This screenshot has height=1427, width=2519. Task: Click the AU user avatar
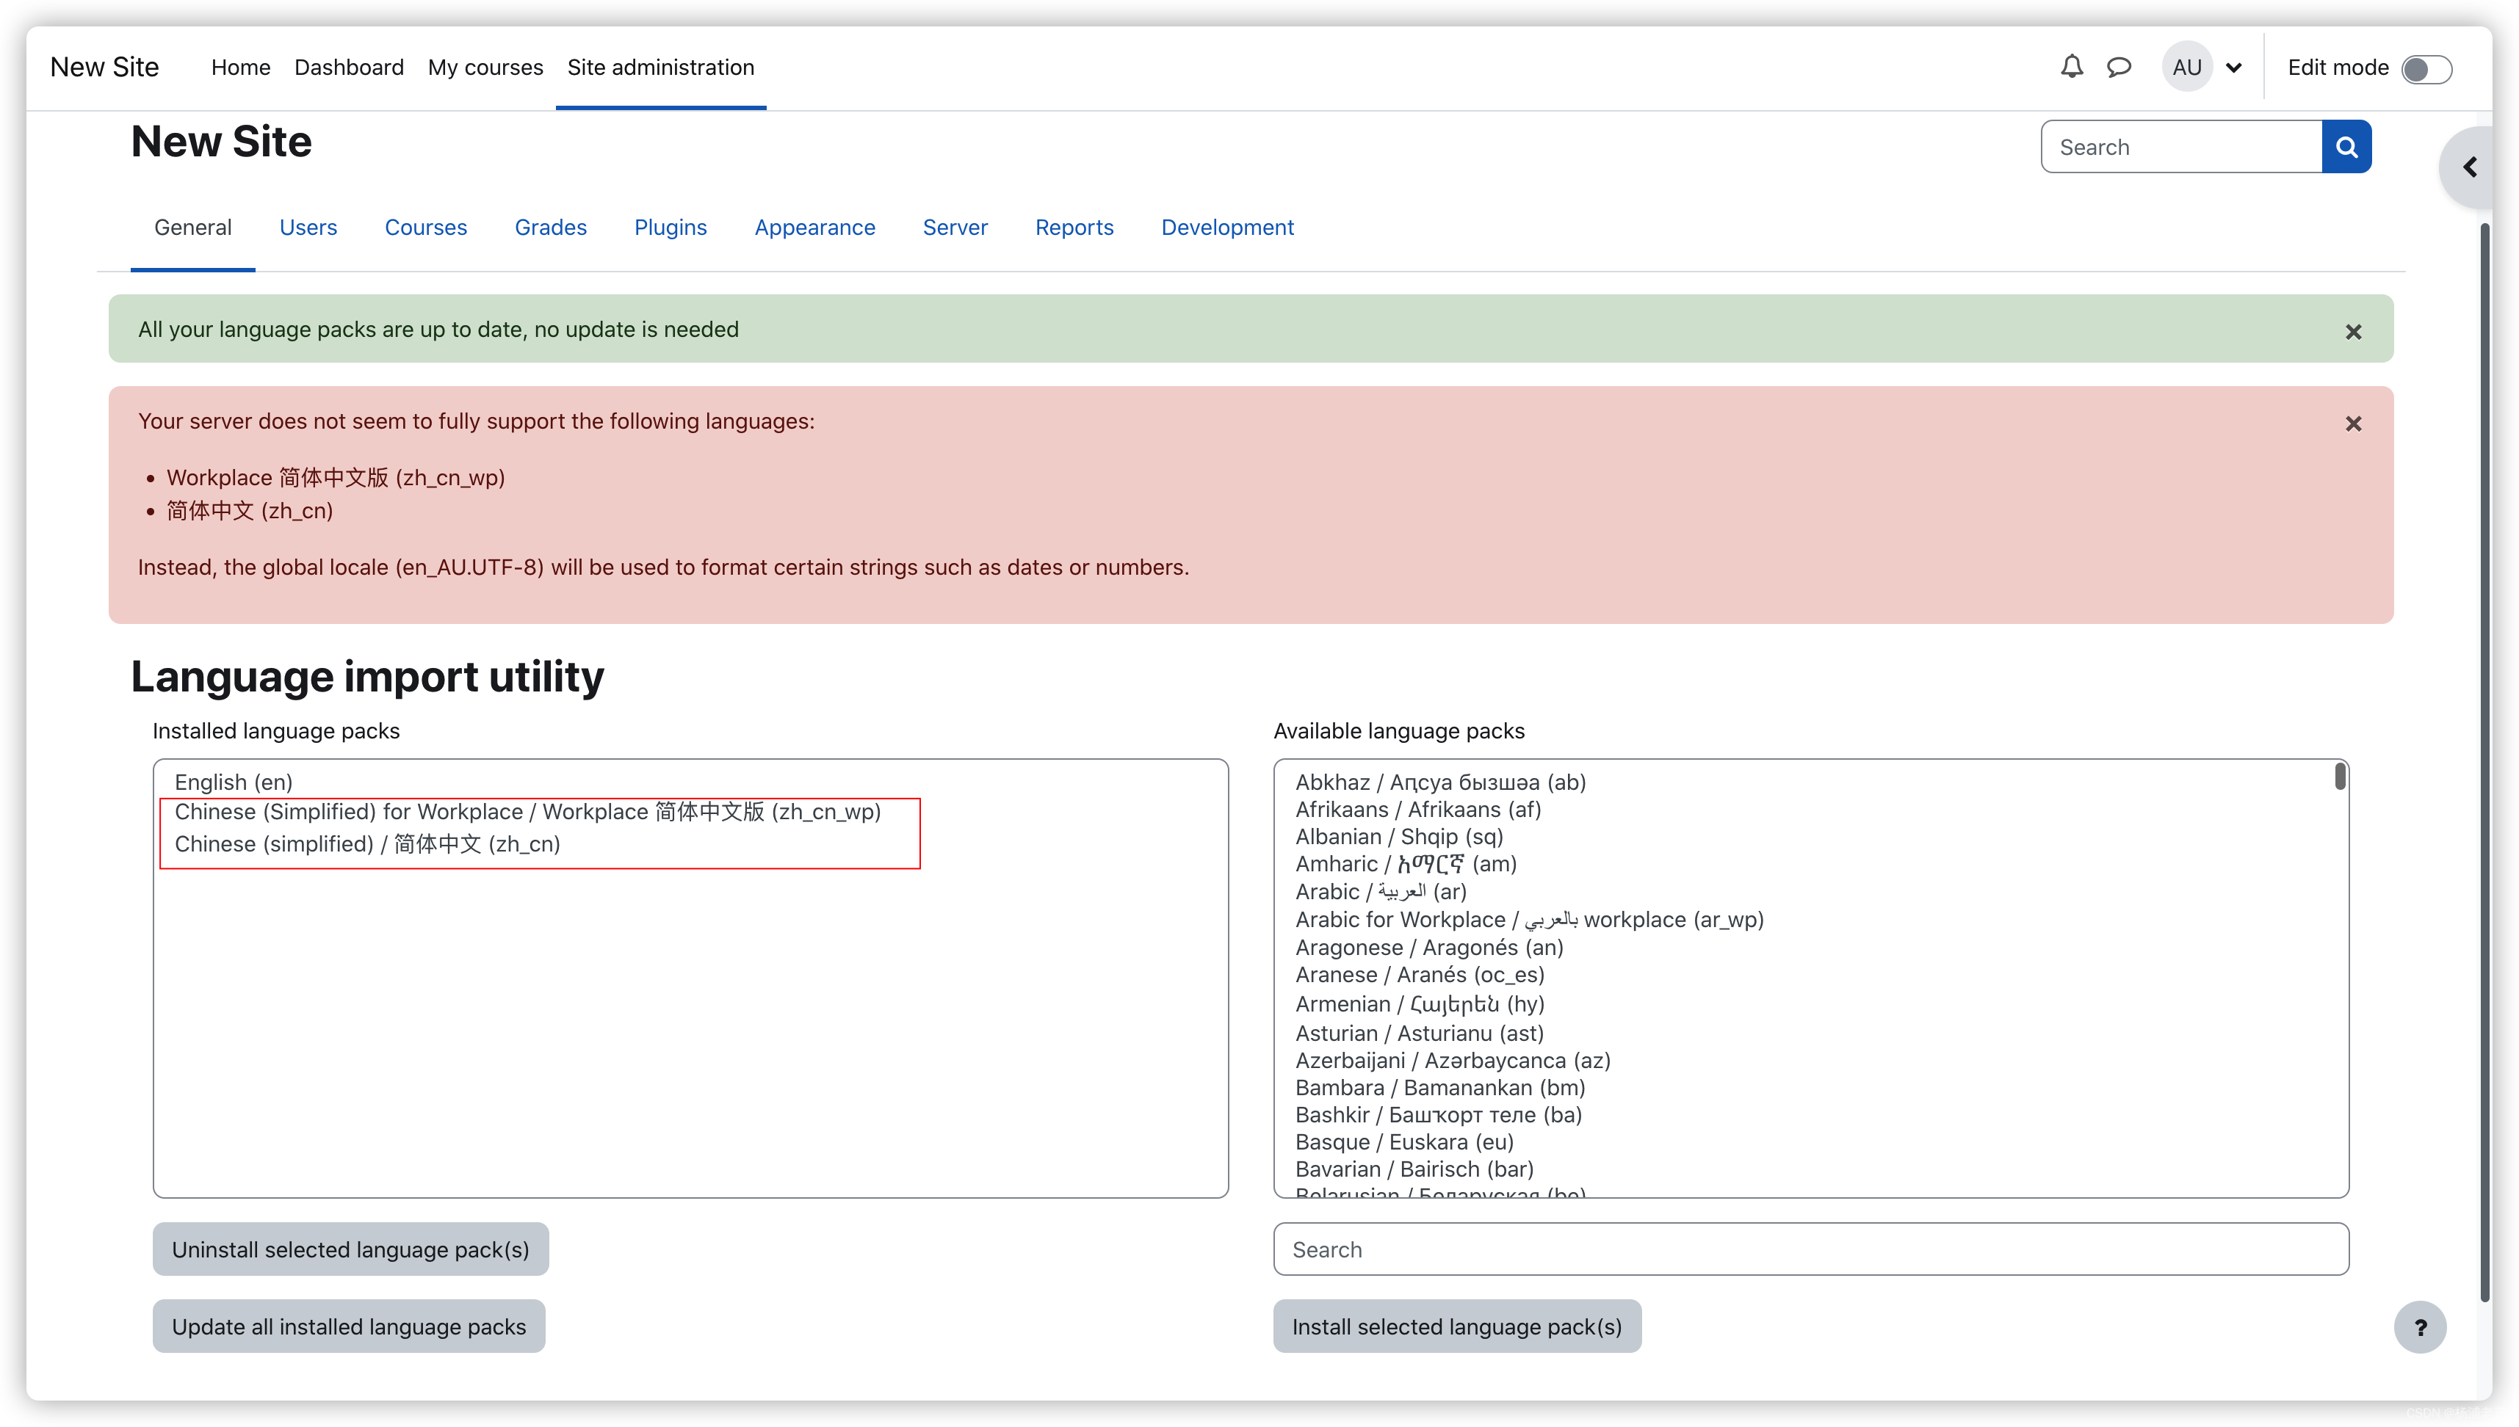[2186, 67]
